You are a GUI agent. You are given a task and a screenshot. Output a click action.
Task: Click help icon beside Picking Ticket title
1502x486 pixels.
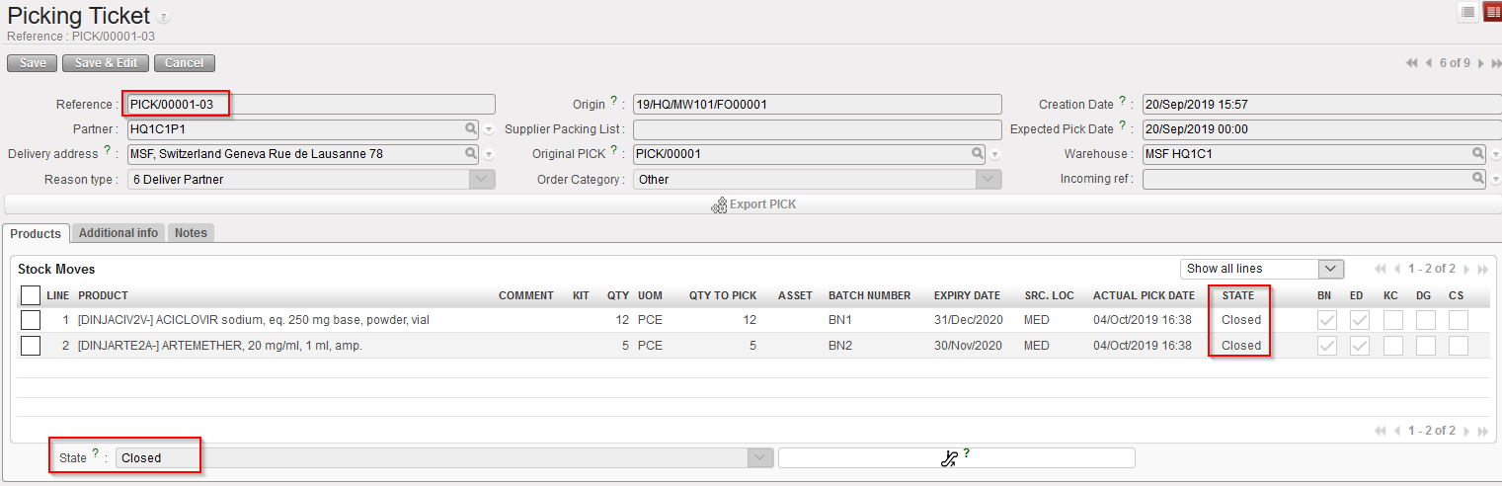click(163, 18)
